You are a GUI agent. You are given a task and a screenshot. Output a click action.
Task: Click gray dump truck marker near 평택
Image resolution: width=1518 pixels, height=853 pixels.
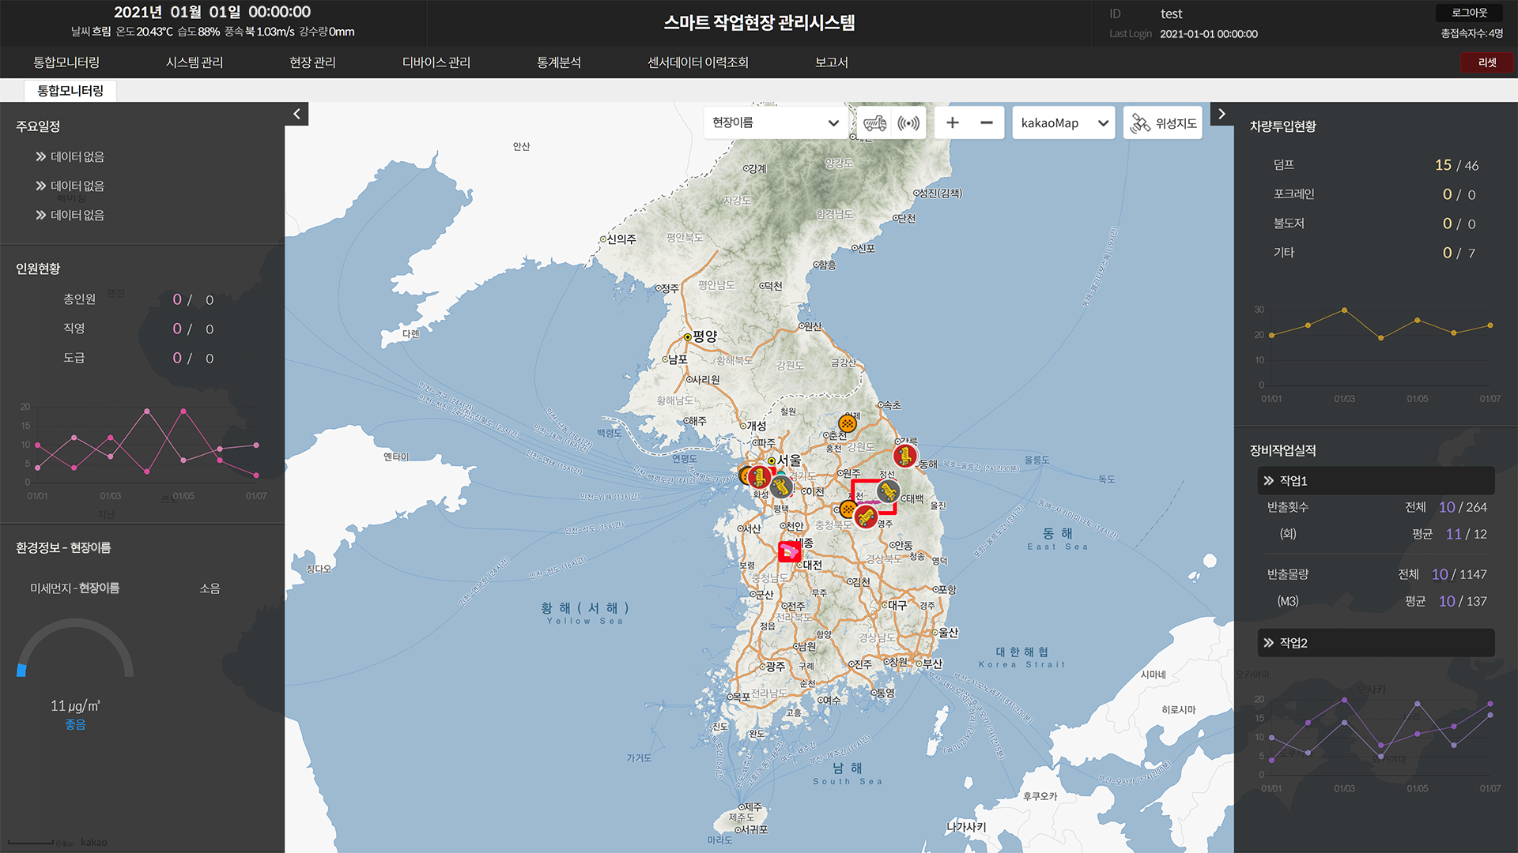[x=781, y=487]
